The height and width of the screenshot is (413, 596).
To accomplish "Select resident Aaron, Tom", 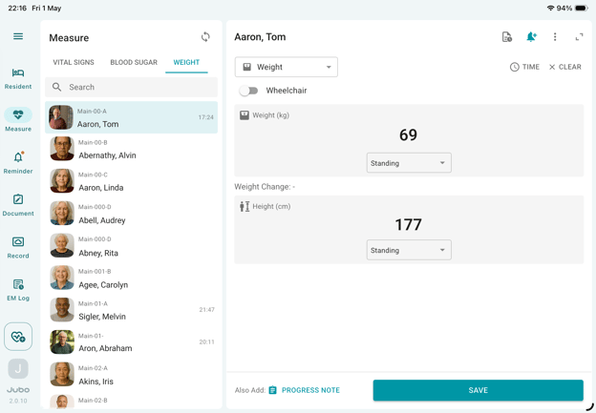I will coord(131,117).
